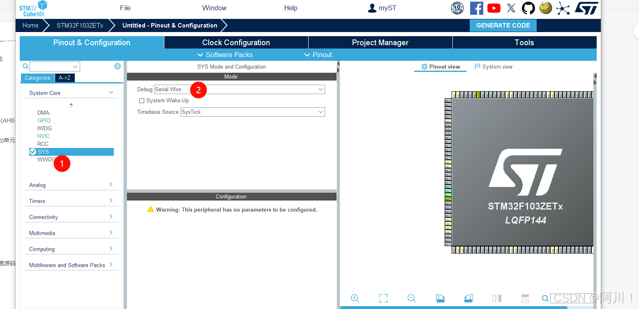The image size is (639, 309).
Task: Open the Window menu
Action: click(x=214, y=8)
